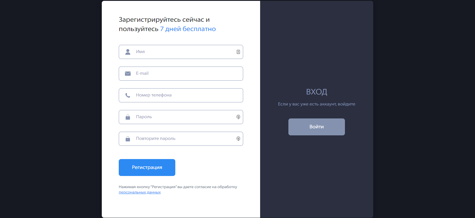Image resolution: width=475 pixels, height=218 pixels.
Task: Click the 7 дней бесплатно highlighted text
Action: click(188, 29)
